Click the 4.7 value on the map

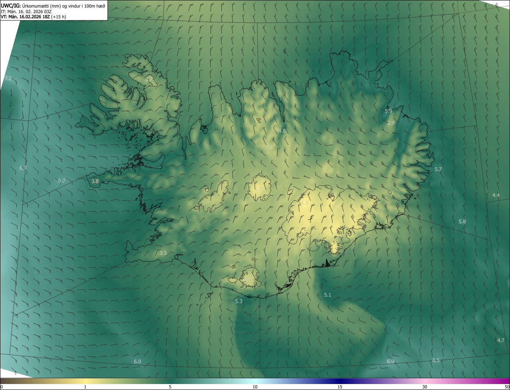501,340
